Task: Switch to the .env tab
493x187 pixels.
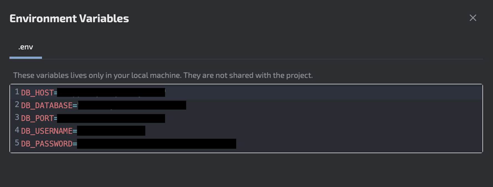Action: point(26,47)
